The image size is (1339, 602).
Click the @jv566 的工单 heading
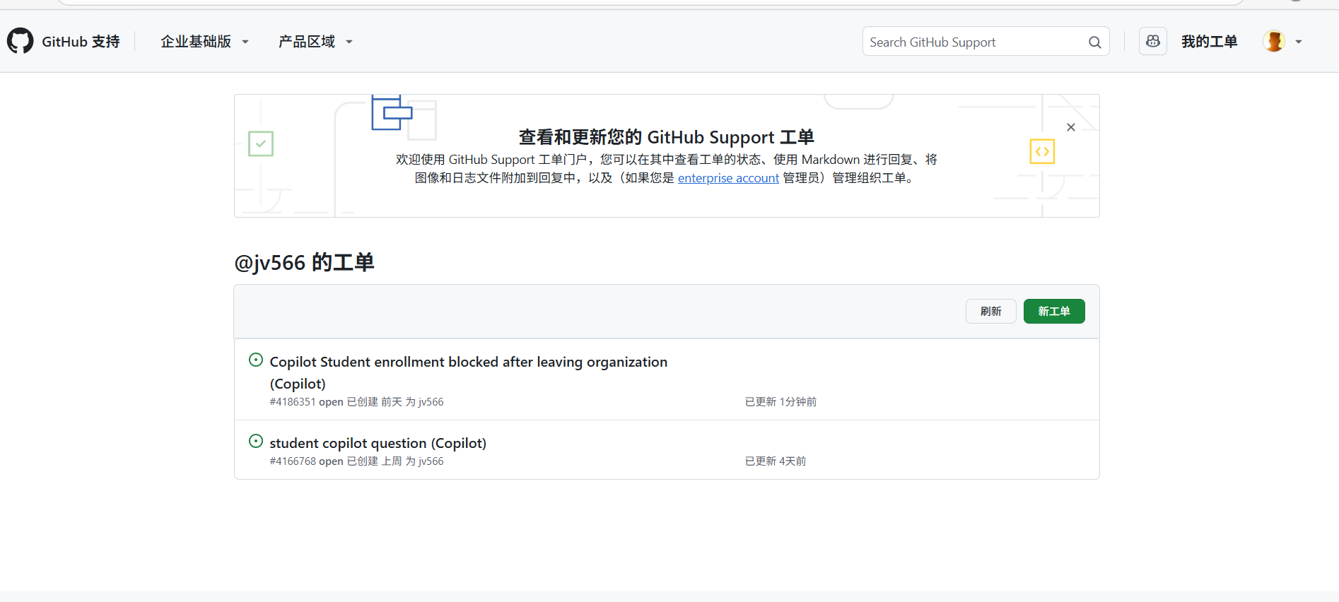(x=304, y=263)
